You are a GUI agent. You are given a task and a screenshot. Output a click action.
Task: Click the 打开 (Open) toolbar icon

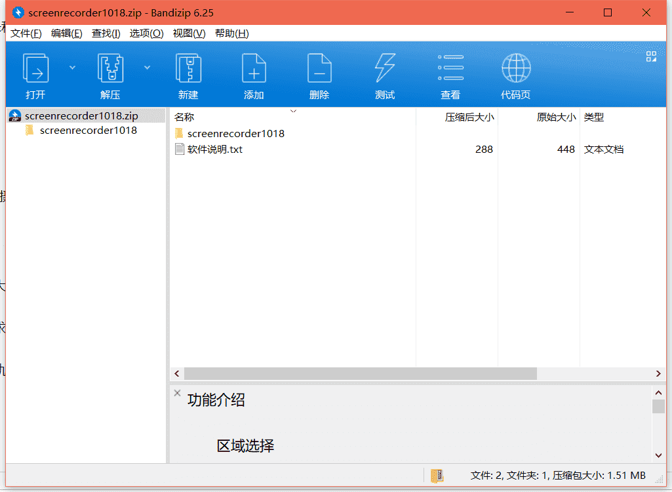35,68
